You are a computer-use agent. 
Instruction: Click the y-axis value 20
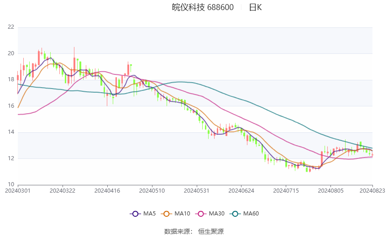click(x=11, y=53)
